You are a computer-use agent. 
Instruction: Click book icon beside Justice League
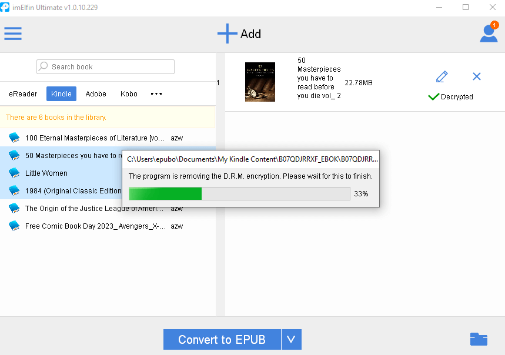14,208
